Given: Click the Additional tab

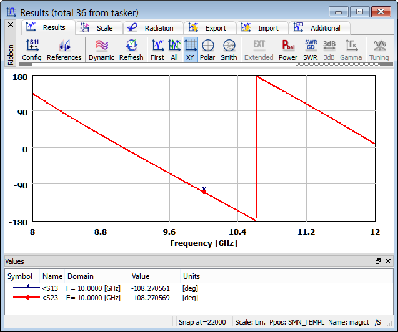Looking at the screenshot, I should (x=319, y=28).
